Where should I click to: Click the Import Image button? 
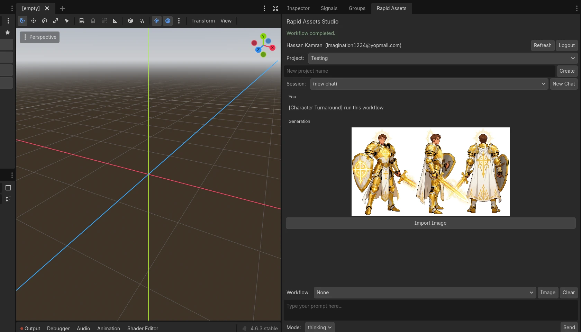pyautogui.click(x=430, y=223)
